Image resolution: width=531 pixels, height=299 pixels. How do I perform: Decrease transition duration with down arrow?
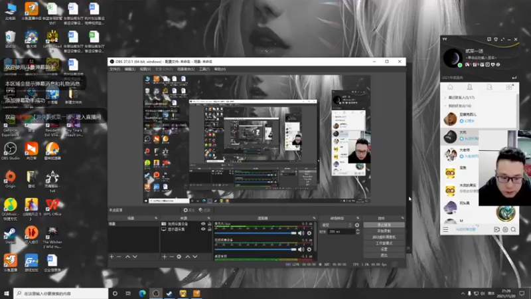coord(358,233)
